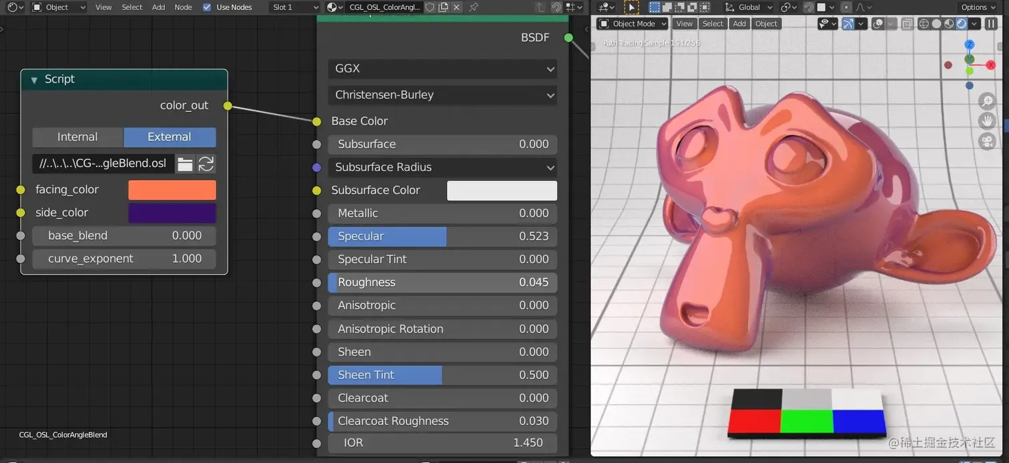This screenshot has width=1009, height=463.
Task: Open the node editor Add menu
Action: point(158,7)
